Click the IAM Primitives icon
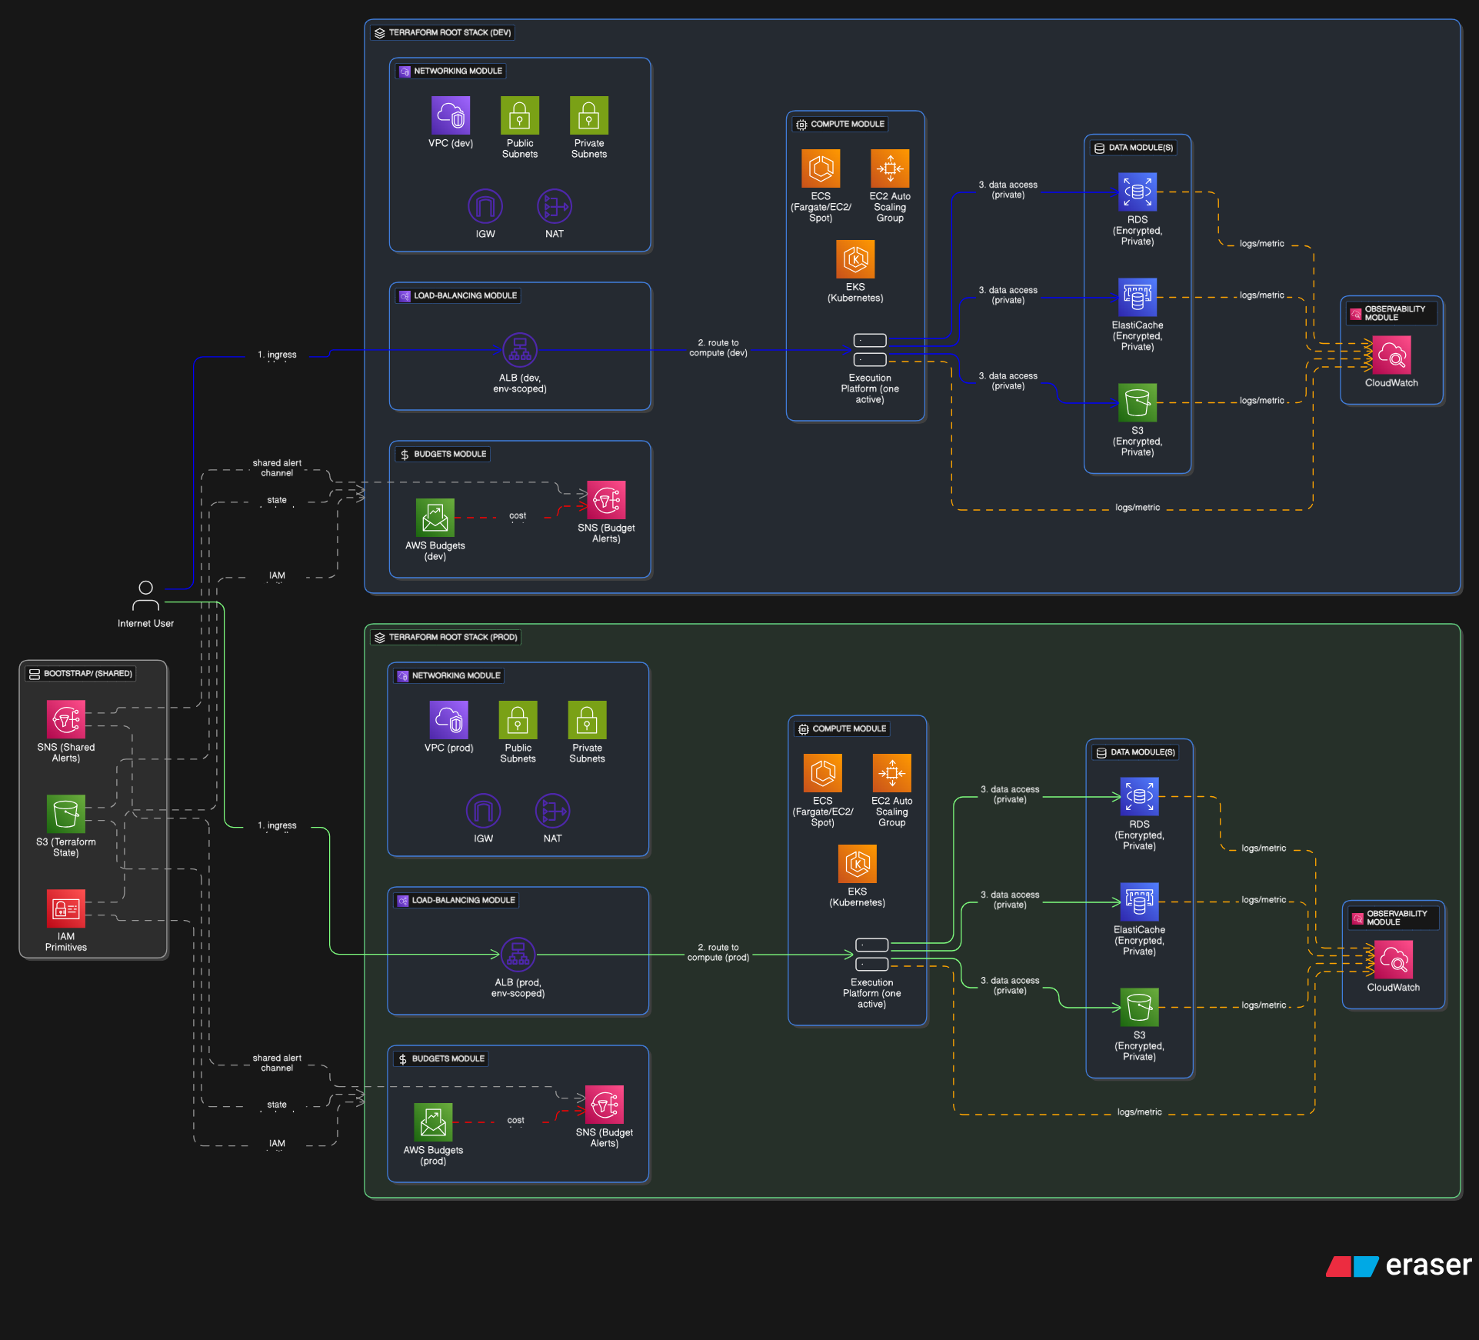The height and width of the screenshot is (1340, 1479). click(x=66, y=908)
